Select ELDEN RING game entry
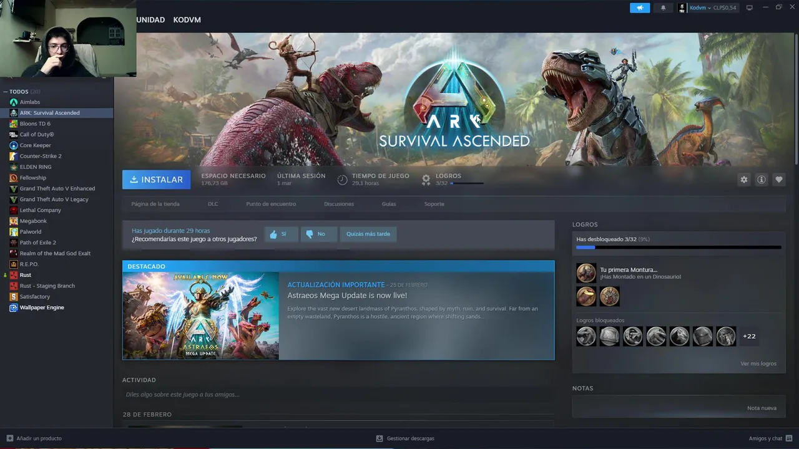The height and width of the screenshot is (449, 799). point(36,167)
